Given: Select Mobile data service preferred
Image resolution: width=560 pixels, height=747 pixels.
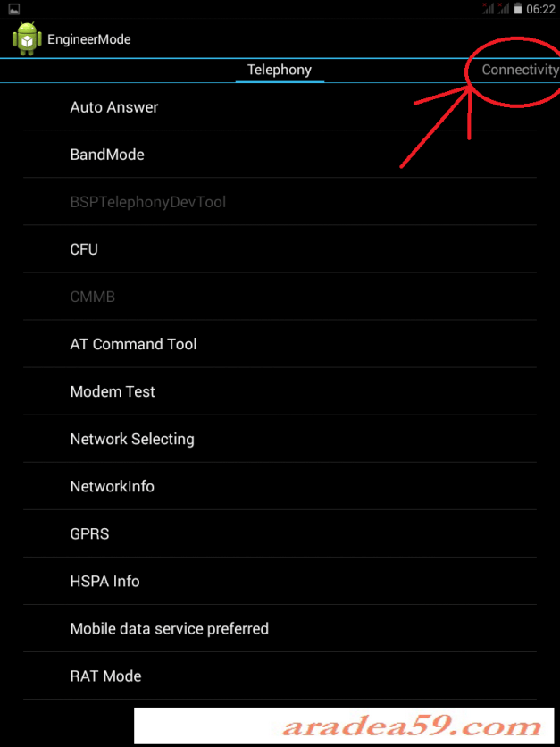Looking at the screenshot, I should [169, 628].
